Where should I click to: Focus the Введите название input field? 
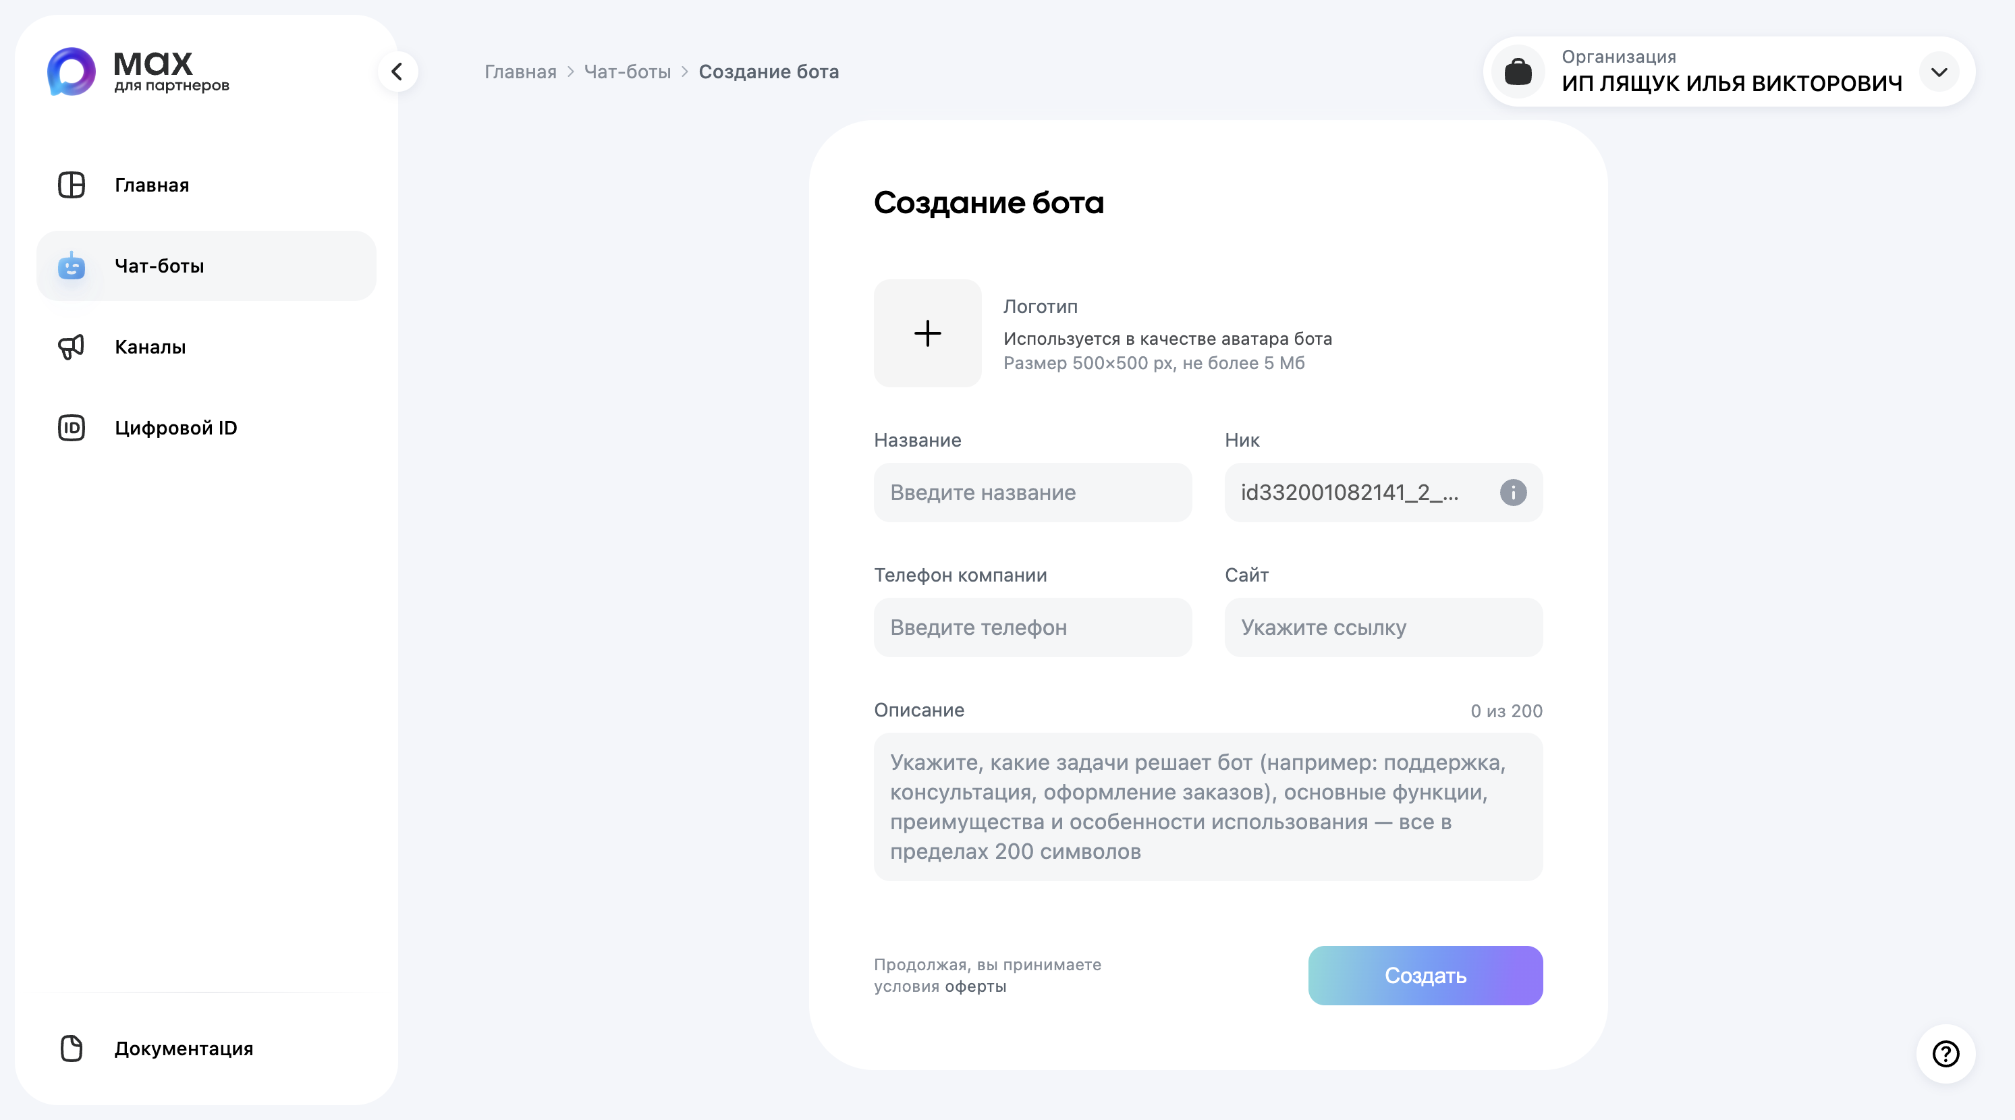(x=1032, y=493)
